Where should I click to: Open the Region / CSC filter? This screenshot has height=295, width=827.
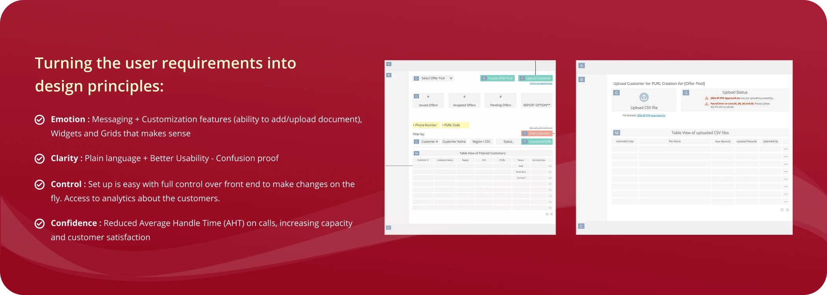[x=481, y=142]
